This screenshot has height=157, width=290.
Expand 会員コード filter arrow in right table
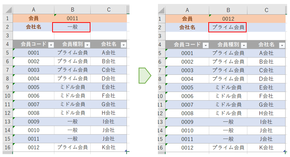[x=206, y=45]
